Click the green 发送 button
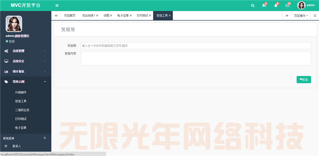The image size is (319, 156). [304, 80]
